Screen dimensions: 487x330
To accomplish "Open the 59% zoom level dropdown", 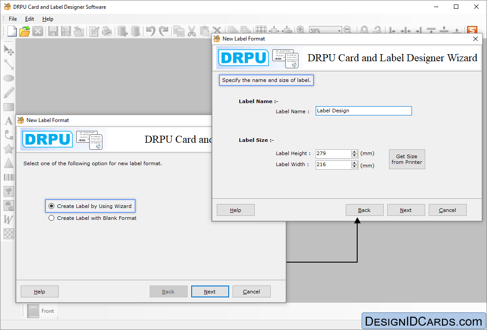I will [339, 31].
